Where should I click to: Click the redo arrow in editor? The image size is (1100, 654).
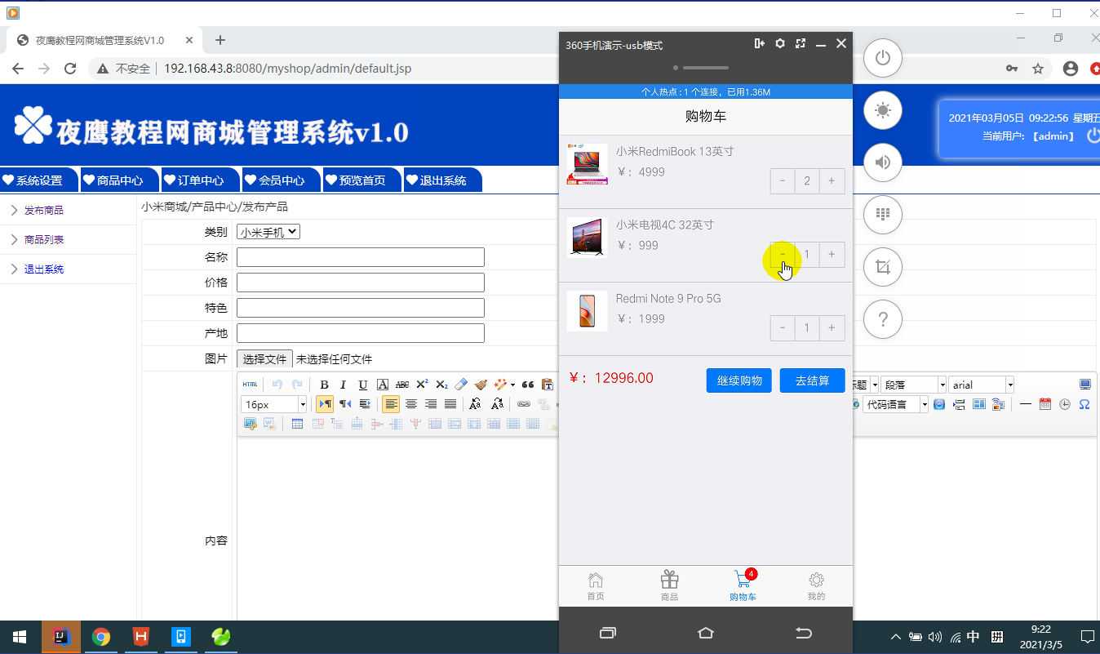297,385
